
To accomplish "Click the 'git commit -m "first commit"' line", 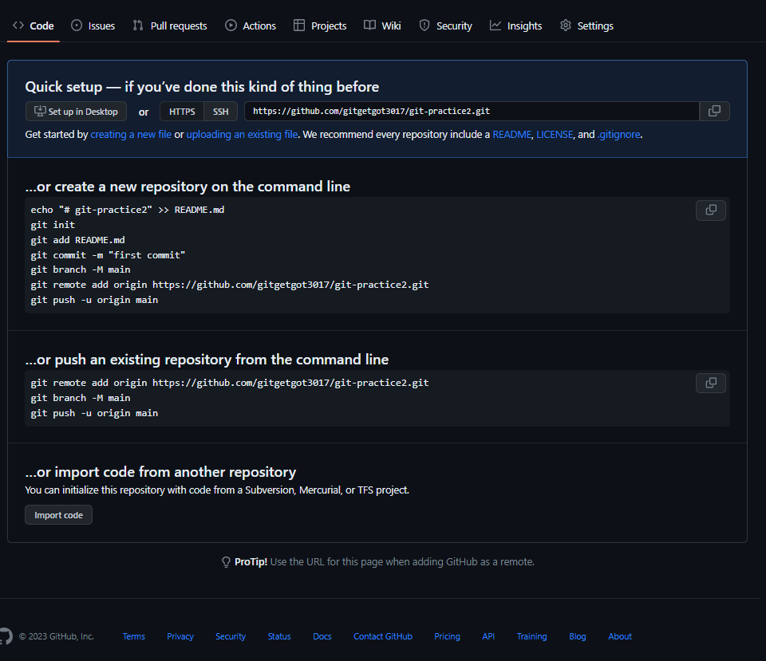I will coord(108,255).
